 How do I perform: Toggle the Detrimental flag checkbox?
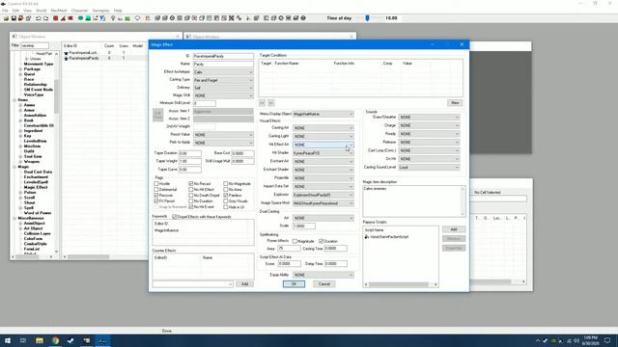click(156, 190)
